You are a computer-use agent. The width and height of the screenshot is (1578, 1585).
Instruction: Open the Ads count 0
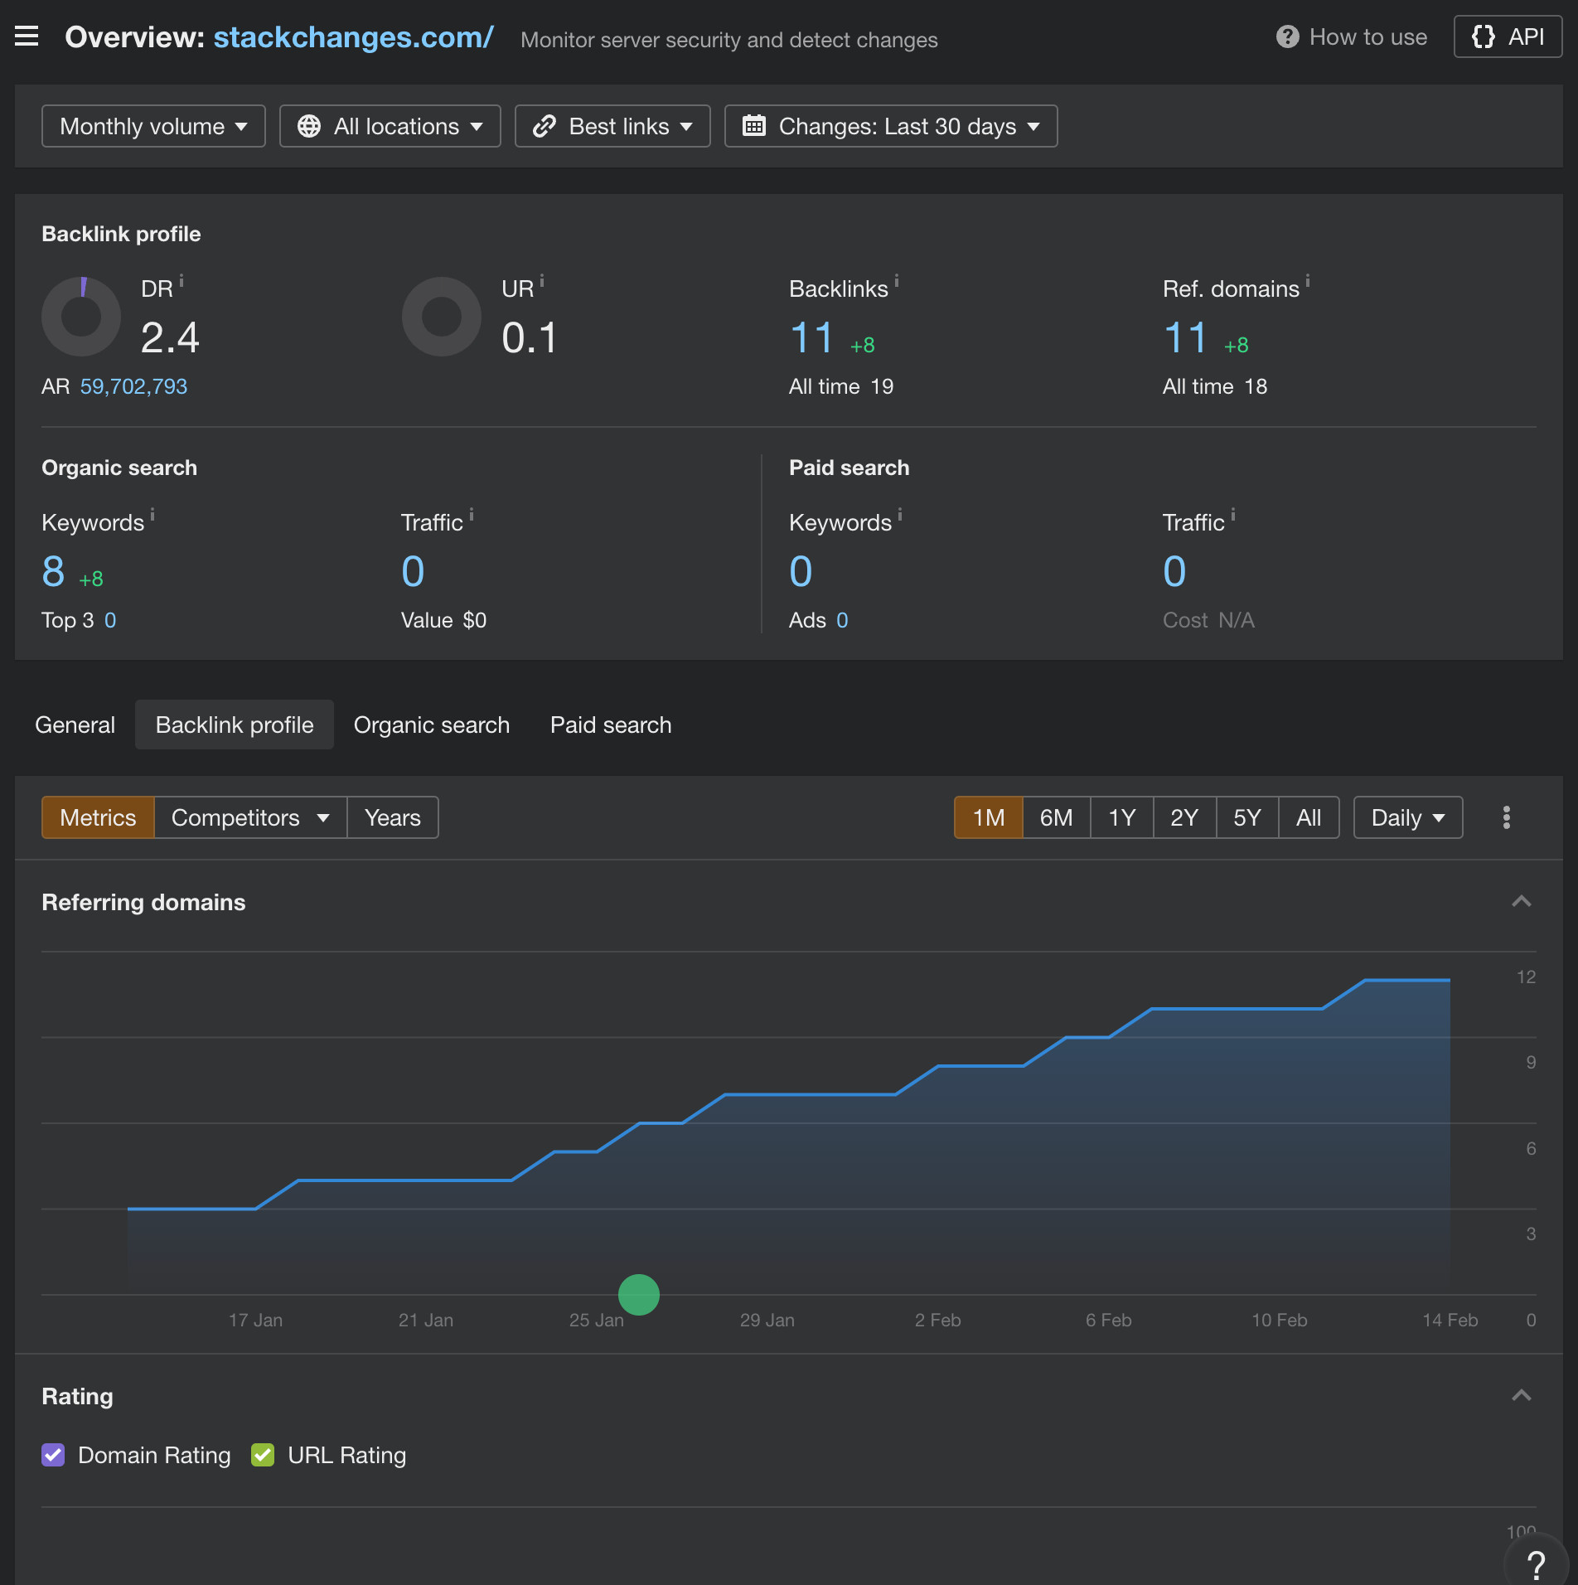pyautogui.click(x=842, y=620)
